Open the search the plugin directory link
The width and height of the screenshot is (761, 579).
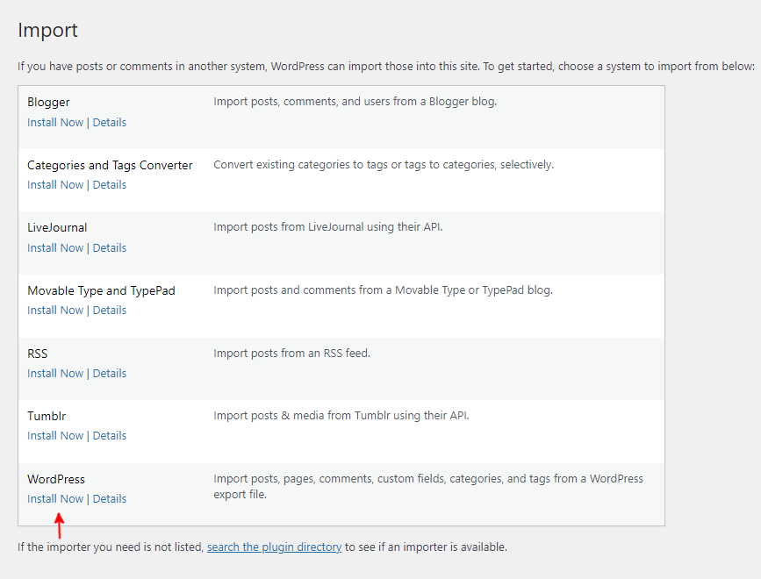[x=273, y=547]
